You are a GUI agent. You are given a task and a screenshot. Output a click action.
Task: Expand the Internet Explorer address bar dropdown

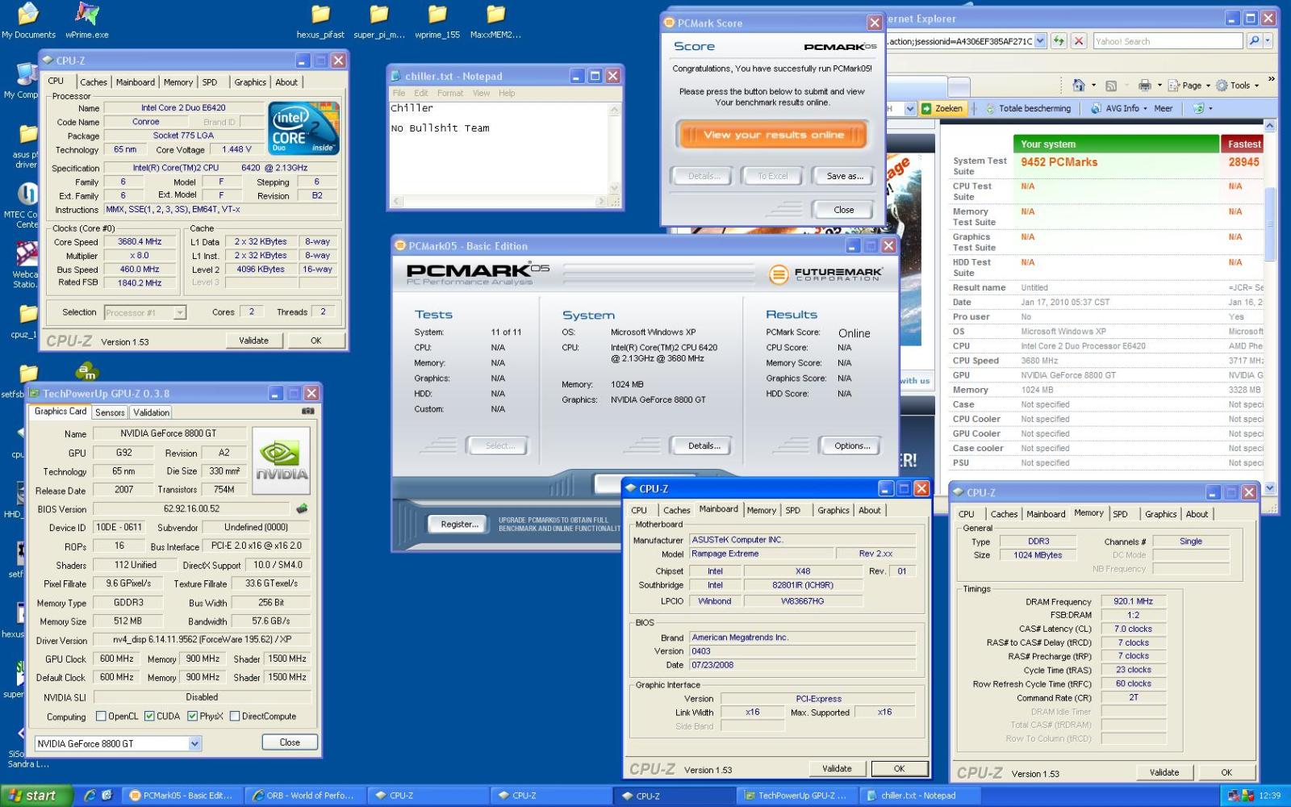click(1040, 41)
